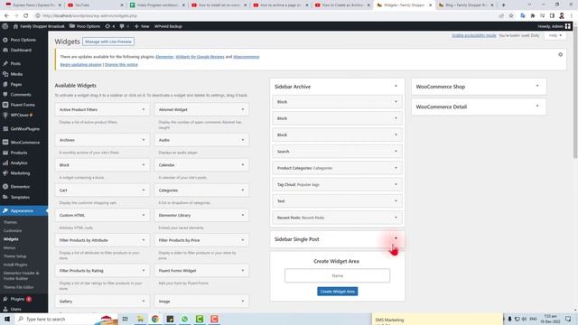
Task: Click Manage with Live Preview button
Action: pyautogui.click(x=108, y=42)
